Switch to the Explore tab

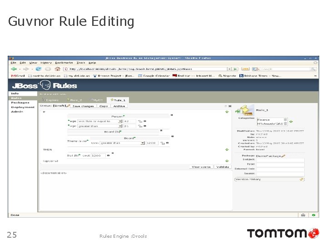[50, 100]
